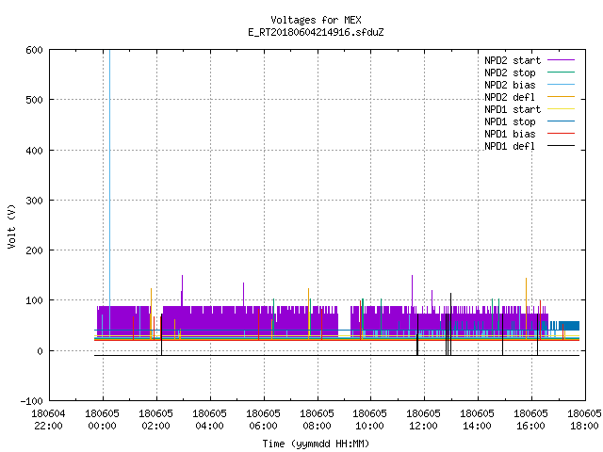Click the 180605 00:00 time label

click(103, 420)
